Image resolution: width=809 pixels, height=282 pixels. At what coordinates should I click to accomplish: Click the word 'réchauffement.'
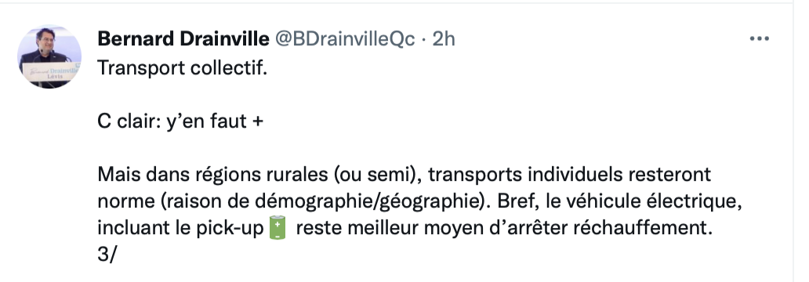647,228
